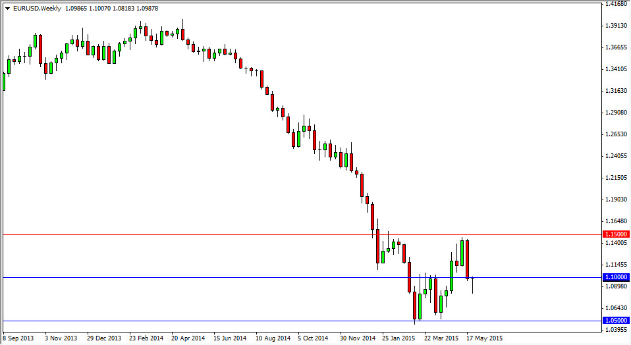Click the 8 Sep 2013 date label
The height and width of the screenshot is (345, 631).
click(18, 338)
